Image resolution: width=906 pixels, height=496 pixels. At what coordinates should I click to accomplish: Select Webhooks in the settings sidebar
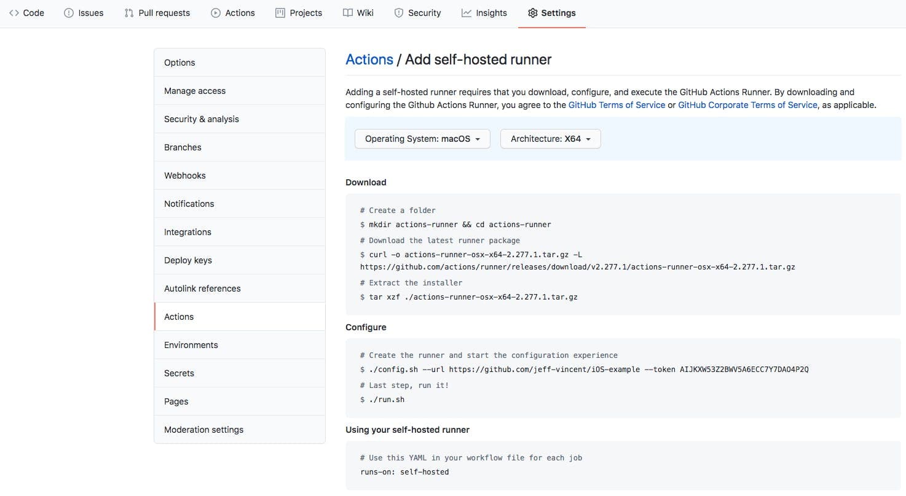pyautogui.click(x=184, y=175)
